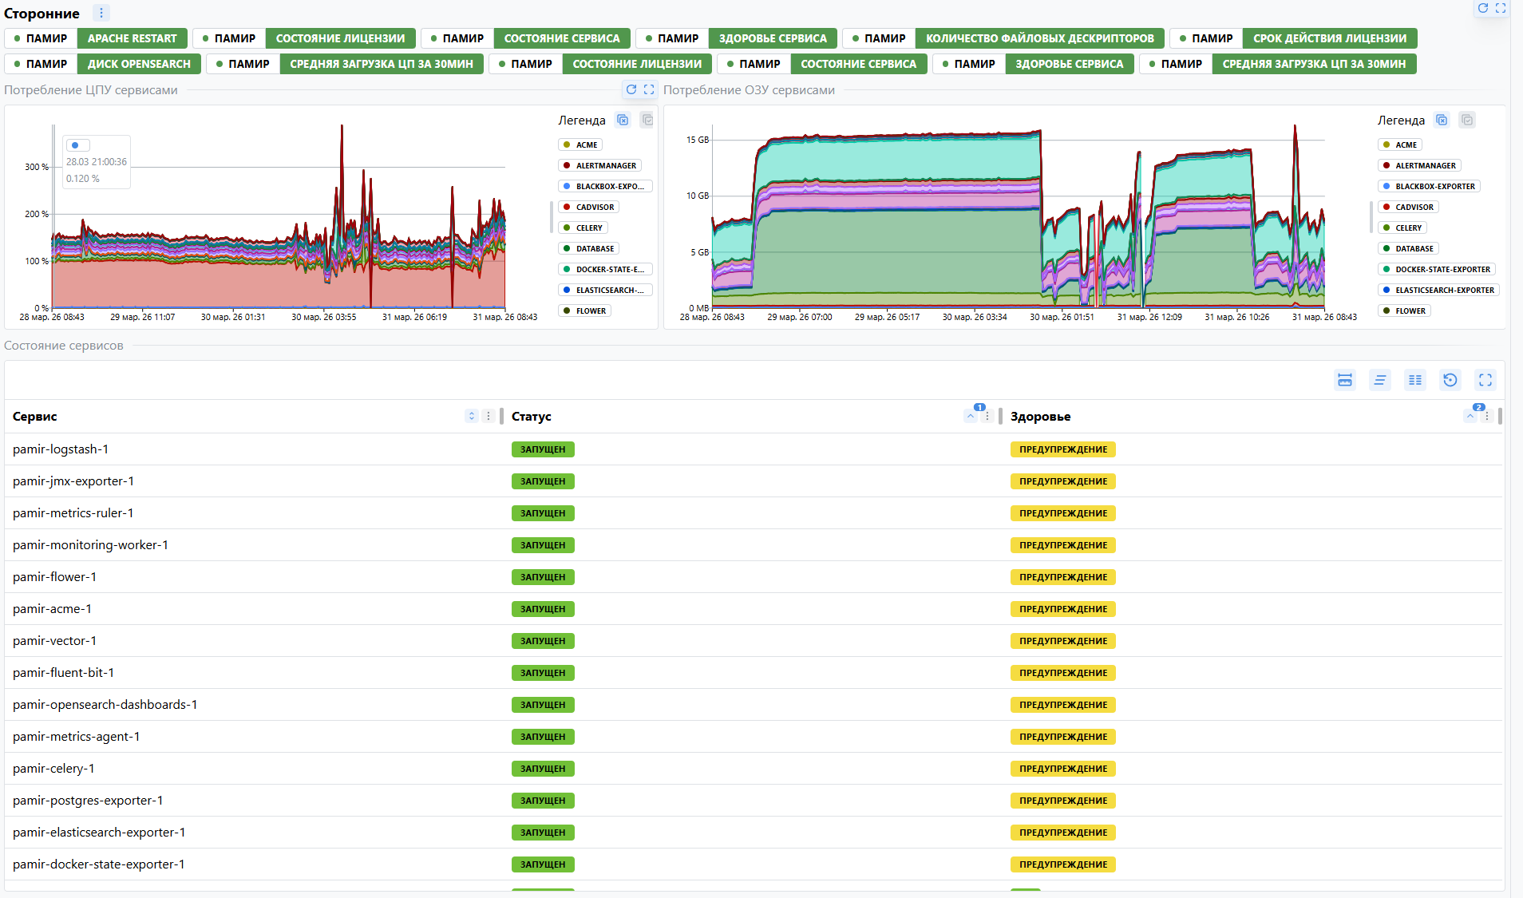This screenshot has width=1523, height=898.
Task: Open the Сторонние section three-dot menu
Action: pos(101,13)
